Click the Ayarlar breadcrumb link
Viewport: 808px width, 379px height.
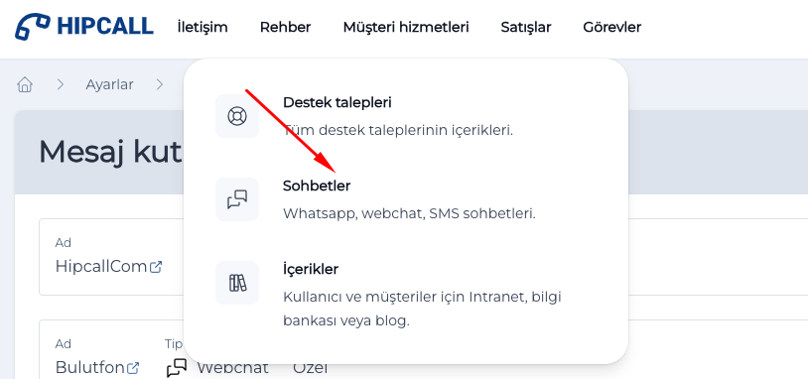[110, 84]
